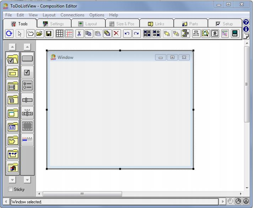Select the check box part from palette
Image resolution: width=253 pixels, height=208 pixels.
pyautogui.click(x=27, y=72)
